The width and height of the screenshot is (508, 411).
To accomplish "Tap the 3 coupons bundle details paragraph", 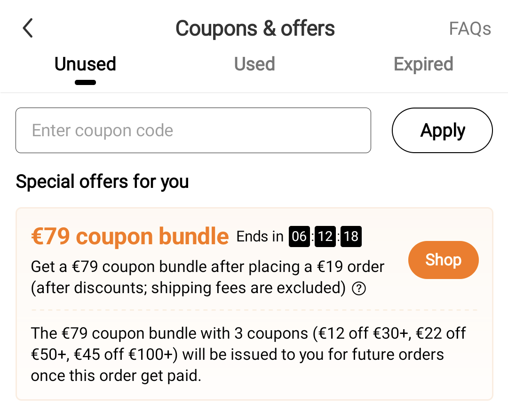I will click(248, 355).
